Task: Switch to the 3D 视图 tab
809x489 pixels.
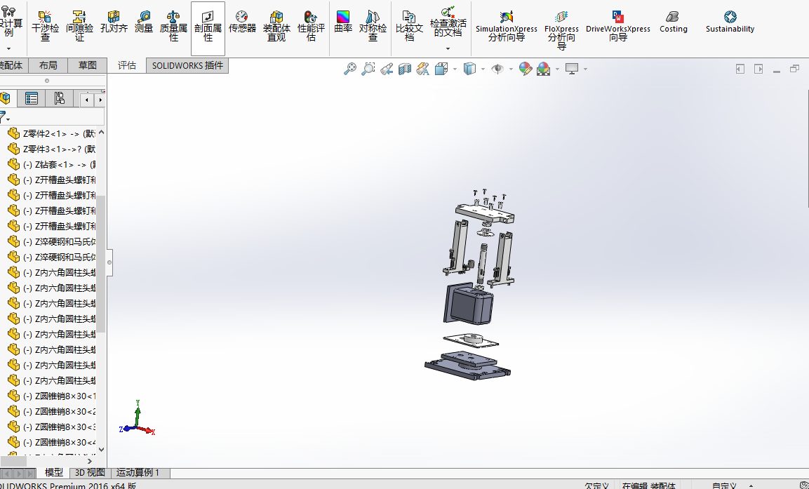Action: 90,472
